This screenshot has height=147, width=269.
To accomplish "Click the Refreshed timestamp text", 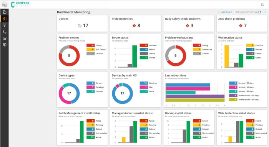I will 246,12.
